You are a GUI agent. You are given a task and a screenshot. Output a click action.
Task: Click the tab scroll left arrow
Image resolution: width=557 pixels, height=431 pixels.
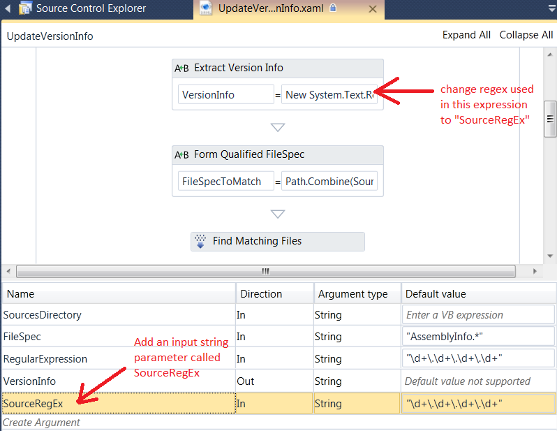[8, 8]
